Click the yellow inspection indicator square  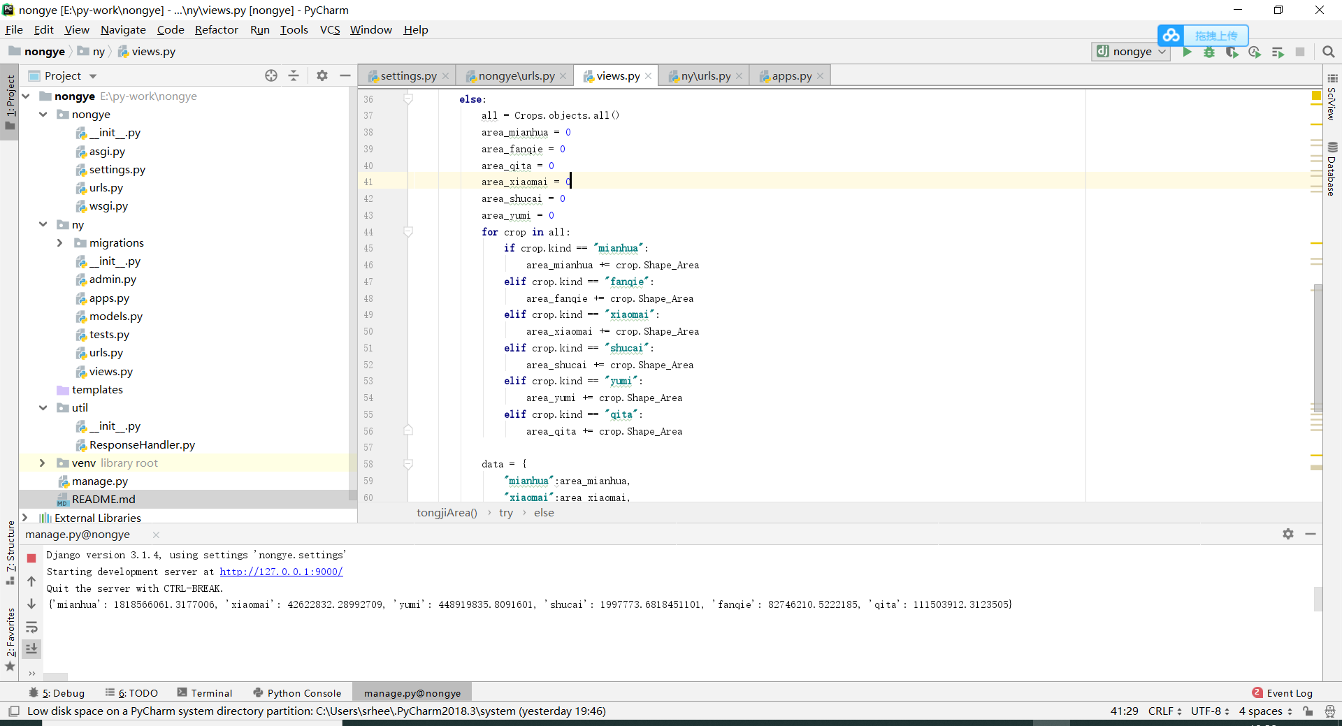click(1316, 96)
